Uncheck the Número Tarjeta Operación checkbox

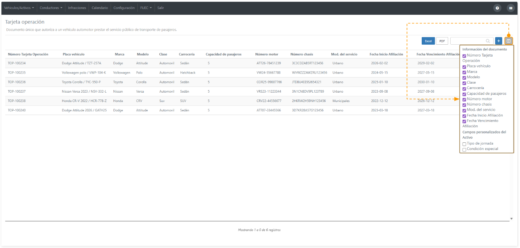click(x=464, y=56)
